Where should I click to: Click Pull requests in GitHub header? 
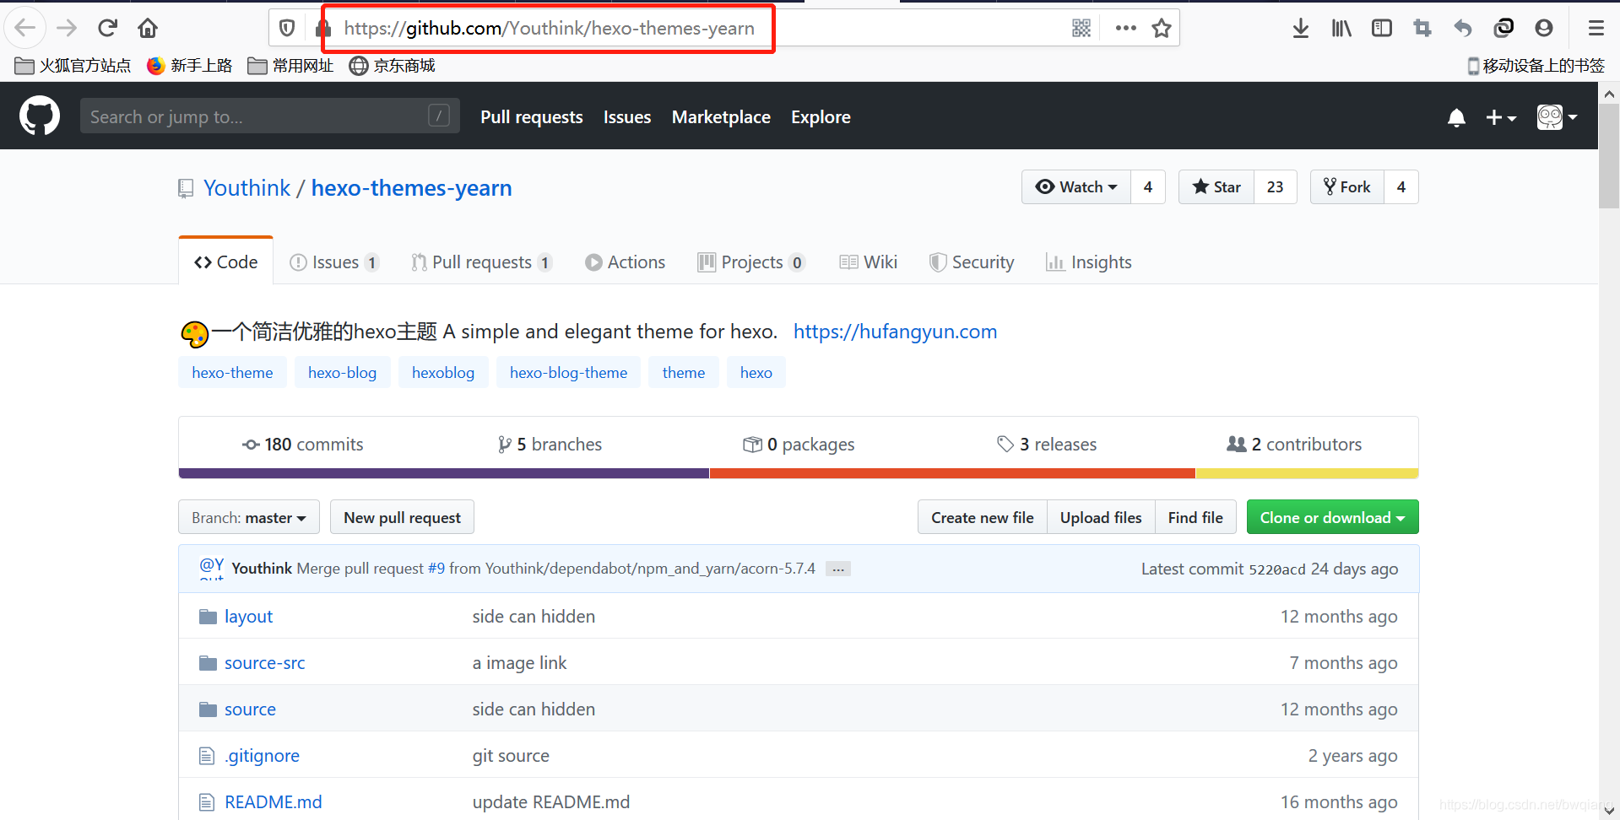pos(532,117)
